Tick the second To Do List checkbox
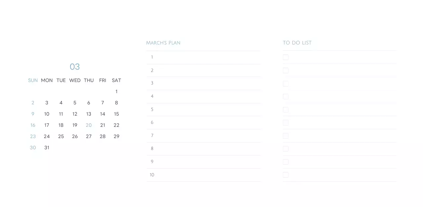This screenshot has width=423, height=207. [286, 70]
